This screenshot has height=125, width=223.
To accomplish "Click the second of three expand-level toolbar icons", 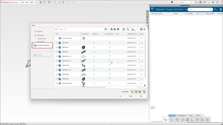I will pyautogui.click(x=115, y=29).
